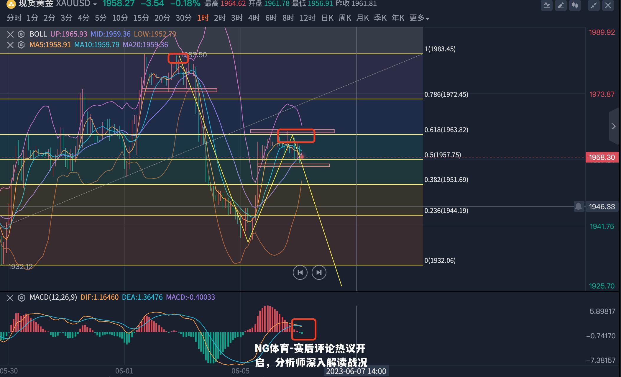Jump to the next bar with skip-forward button

click(319, 272)
